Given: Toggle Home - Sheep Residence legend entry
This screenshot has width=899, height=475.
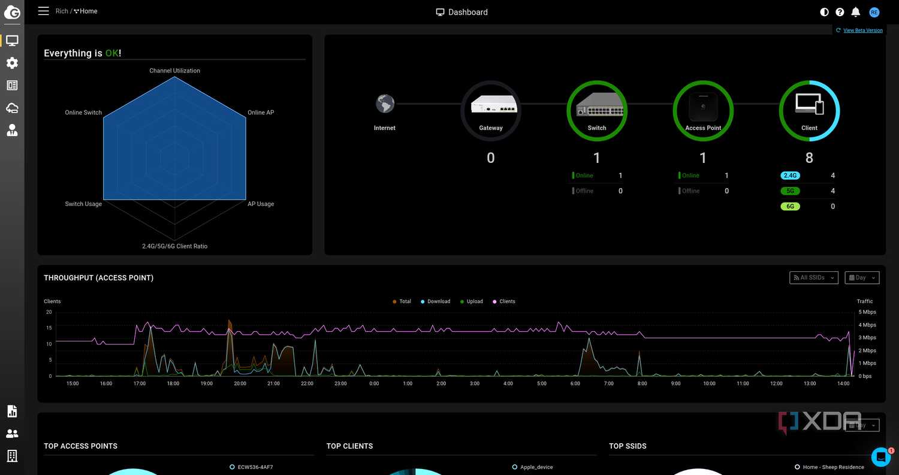Looking at the screenshot, I should click(829, 467).
